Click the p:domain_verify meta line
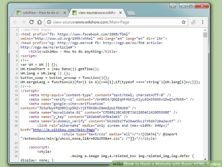Viewport: 222px width, 167px height. 105,121
